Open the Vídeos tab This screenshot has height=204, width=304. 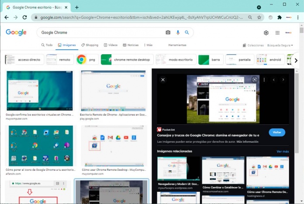tap(111, 45)
